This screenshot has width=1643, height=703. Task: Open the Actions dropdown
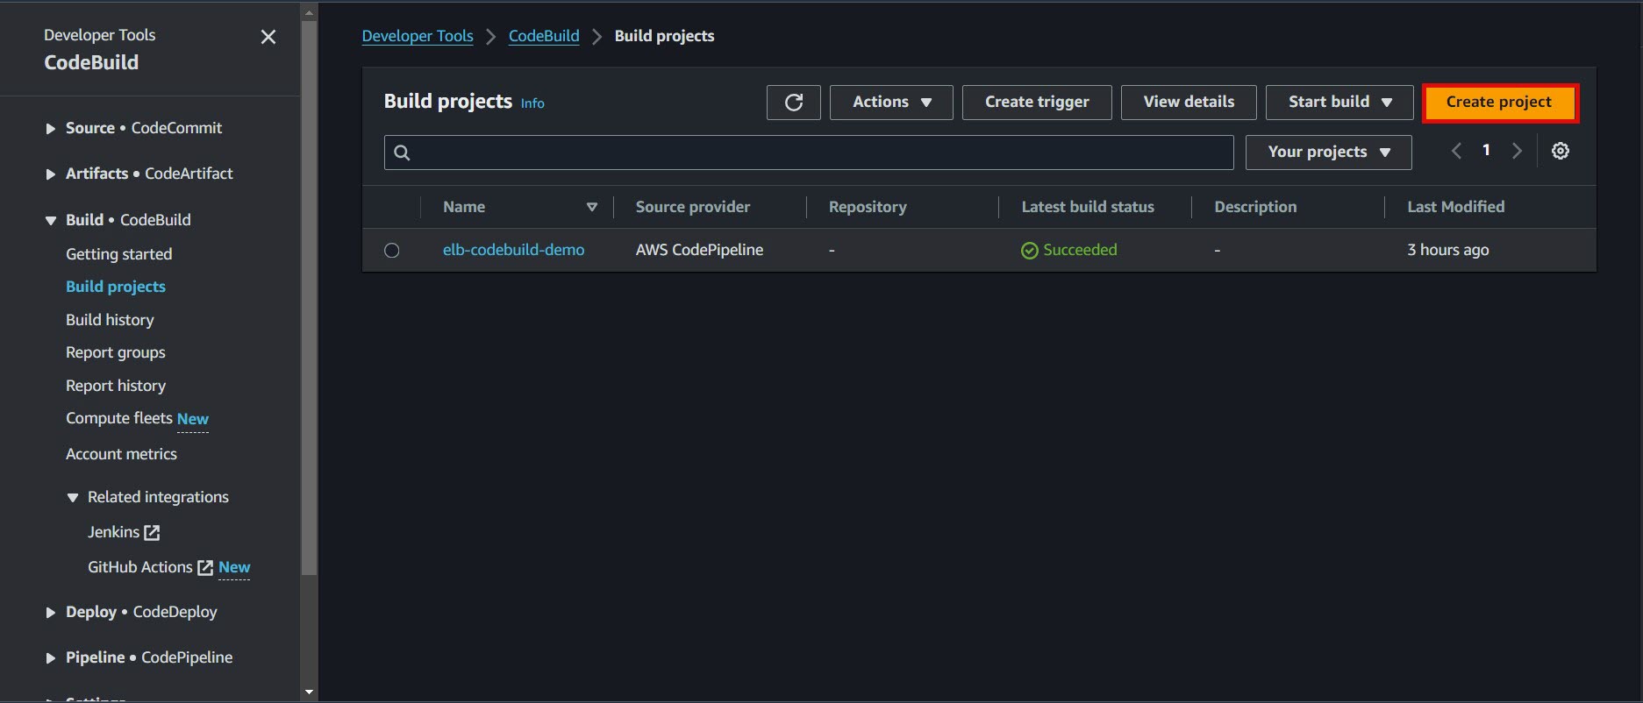coord(891,102)
